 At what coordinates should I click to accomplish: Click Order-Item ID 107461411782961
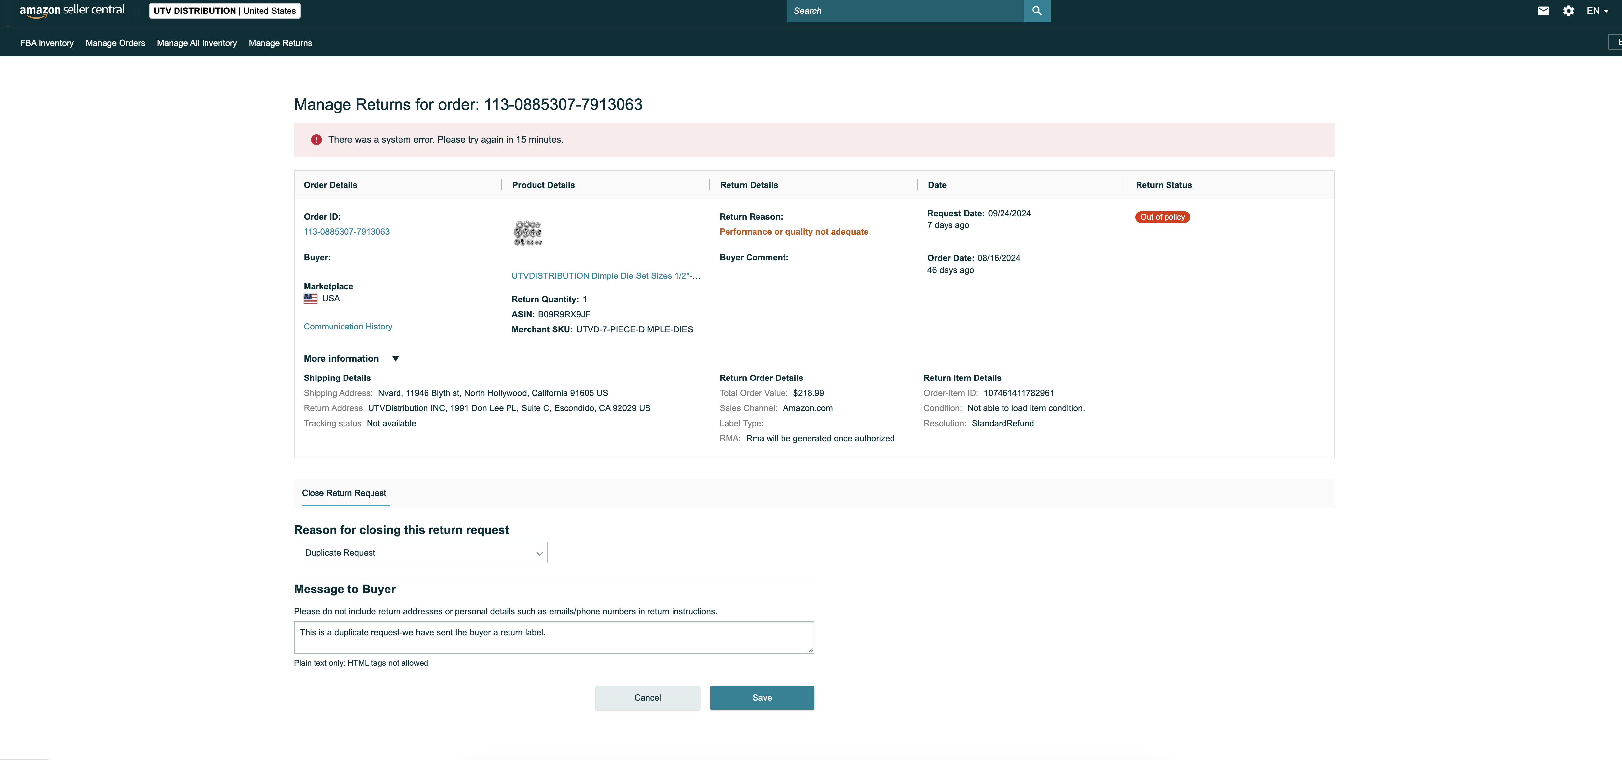click(1018, 393)
